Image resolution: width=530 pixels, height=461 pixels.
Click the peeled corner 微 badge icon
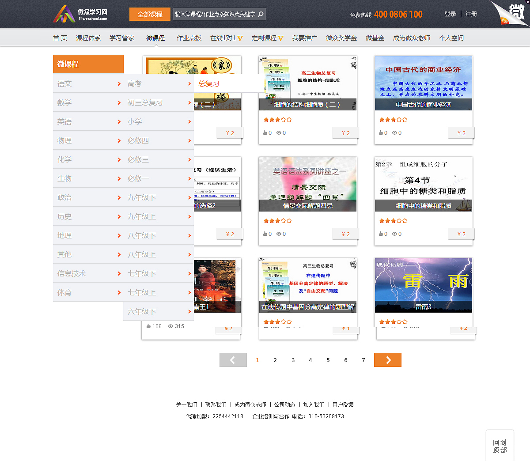coord(510,13)
